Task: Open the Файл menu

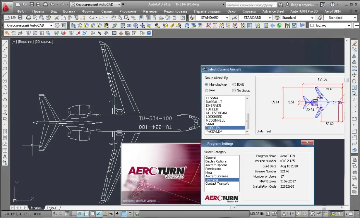Action: (x=21, y=11)
